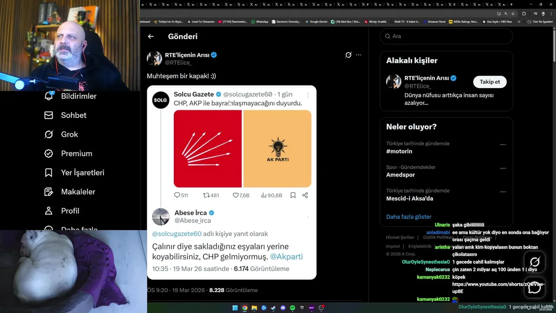The height and width of the screenshot is (313, 556).
Task: Click the Premium verified badge icon
Action: point(49,153)
